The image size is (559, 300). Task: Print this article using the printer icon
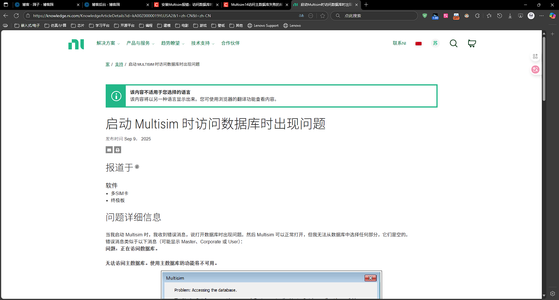coord(118,150)
